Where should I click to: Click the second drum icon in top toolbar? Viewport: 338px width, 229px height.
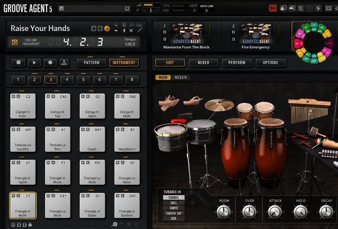[x=292, y=8]
